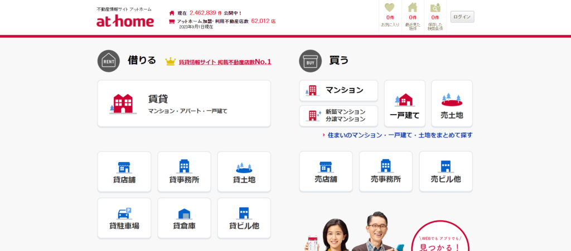571x251 pixels.
Task: Click the 一戸建て house icon
Action: point(405,100)
